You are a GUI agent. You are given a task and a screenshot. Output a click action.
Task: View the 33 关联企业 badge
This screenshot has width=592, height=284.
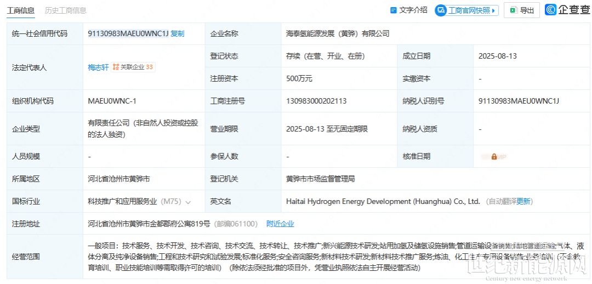[x=150, y=67]
